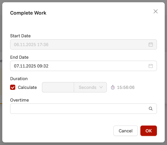This screenshot has width=167, height=145.
Task: Focus the Overtime lookup field
Action: (x=83, y=109)
